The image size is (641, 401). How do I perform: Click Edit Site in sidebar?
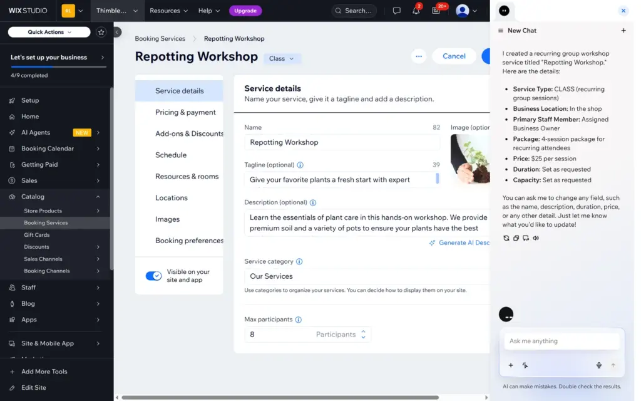(34, 387)
